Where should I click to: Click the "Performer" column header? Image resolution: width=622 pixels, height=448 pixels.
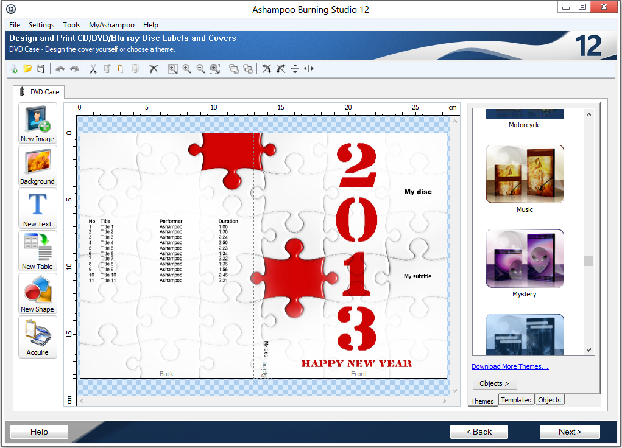[171, 221]
